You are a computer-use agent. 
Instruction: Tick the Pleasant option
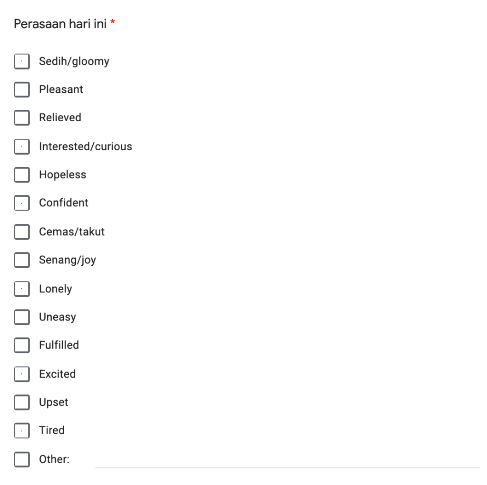pos(22,89)
